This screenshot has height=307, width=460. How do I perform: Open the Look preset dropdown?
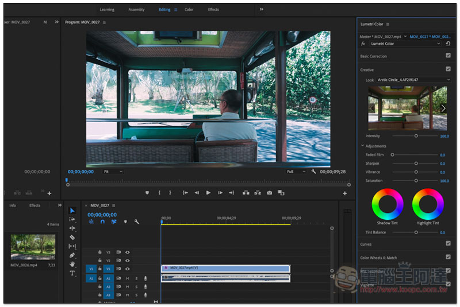pos(413,80)
